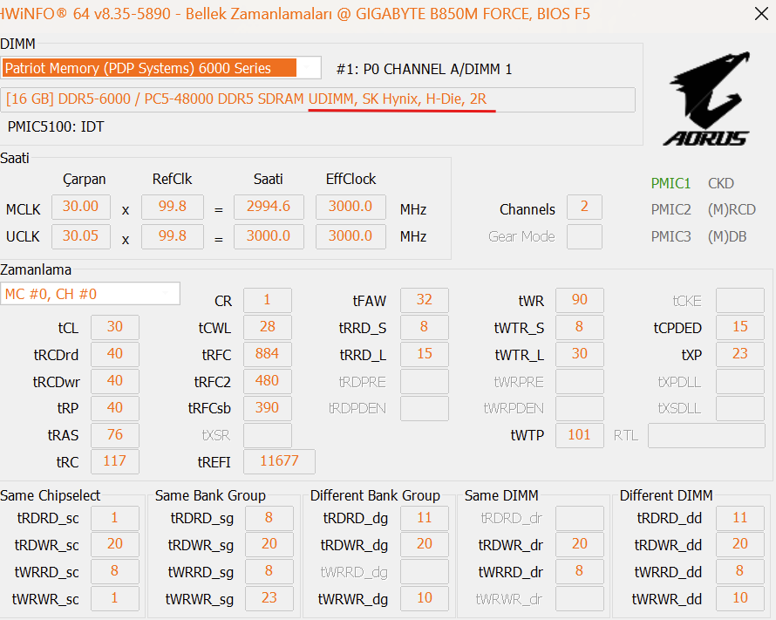776x620 pixels.
Task: Click the tWRWR_dg value 10
Action: coord(424,598)
